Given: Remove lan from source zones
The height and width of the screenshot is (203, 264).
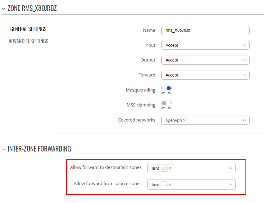Looking at the screenshot, I should (x=170, y=185).
